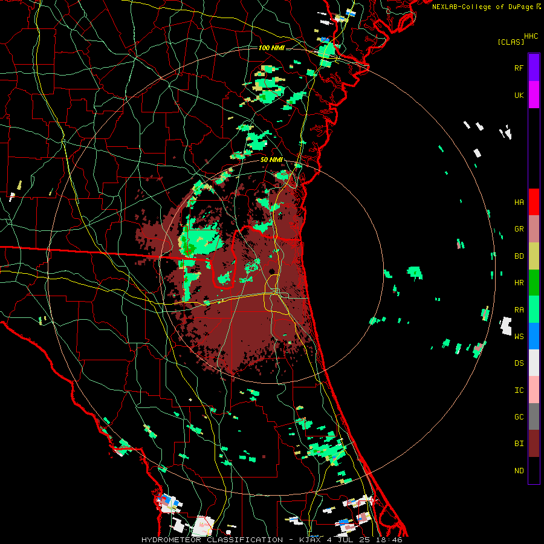Screen dimensions: 544x544
Task: Click the black radar site dot
Action: 271,271
